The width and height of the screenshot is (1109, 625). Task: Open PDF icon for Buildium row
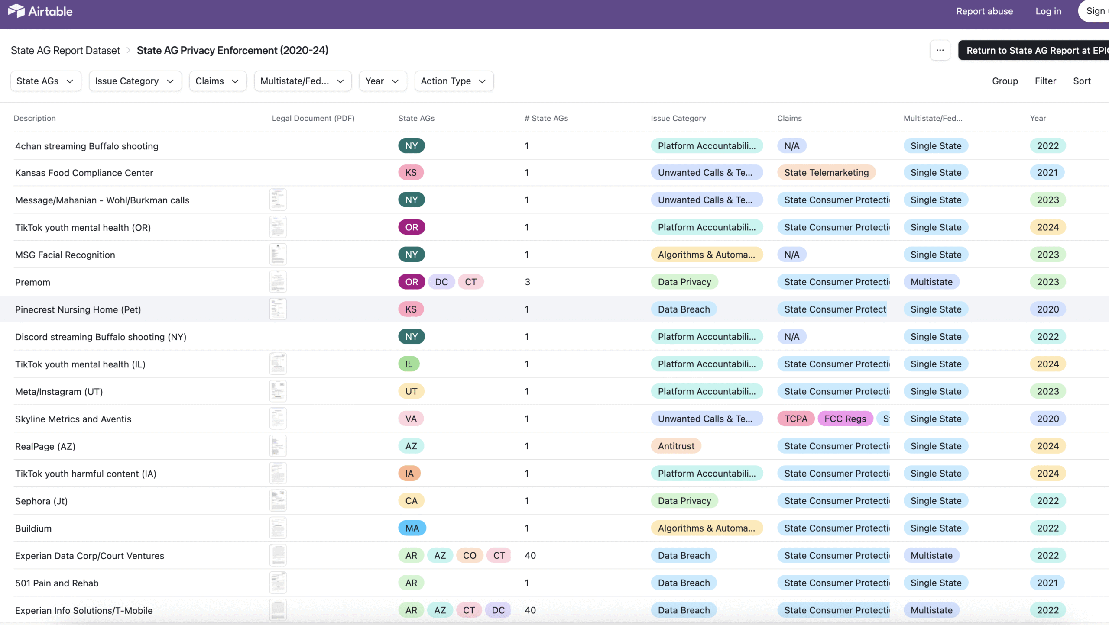278,528
